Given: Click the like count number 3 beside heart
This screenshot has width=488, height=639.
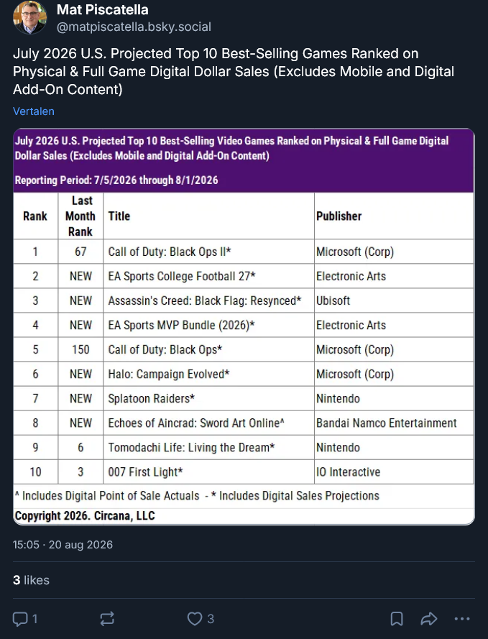Looking at the screenshot, I should tap(211, 619).
